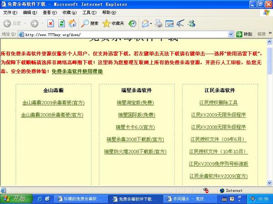
Task: Click the page icon in the address bar
Action: 21,34
